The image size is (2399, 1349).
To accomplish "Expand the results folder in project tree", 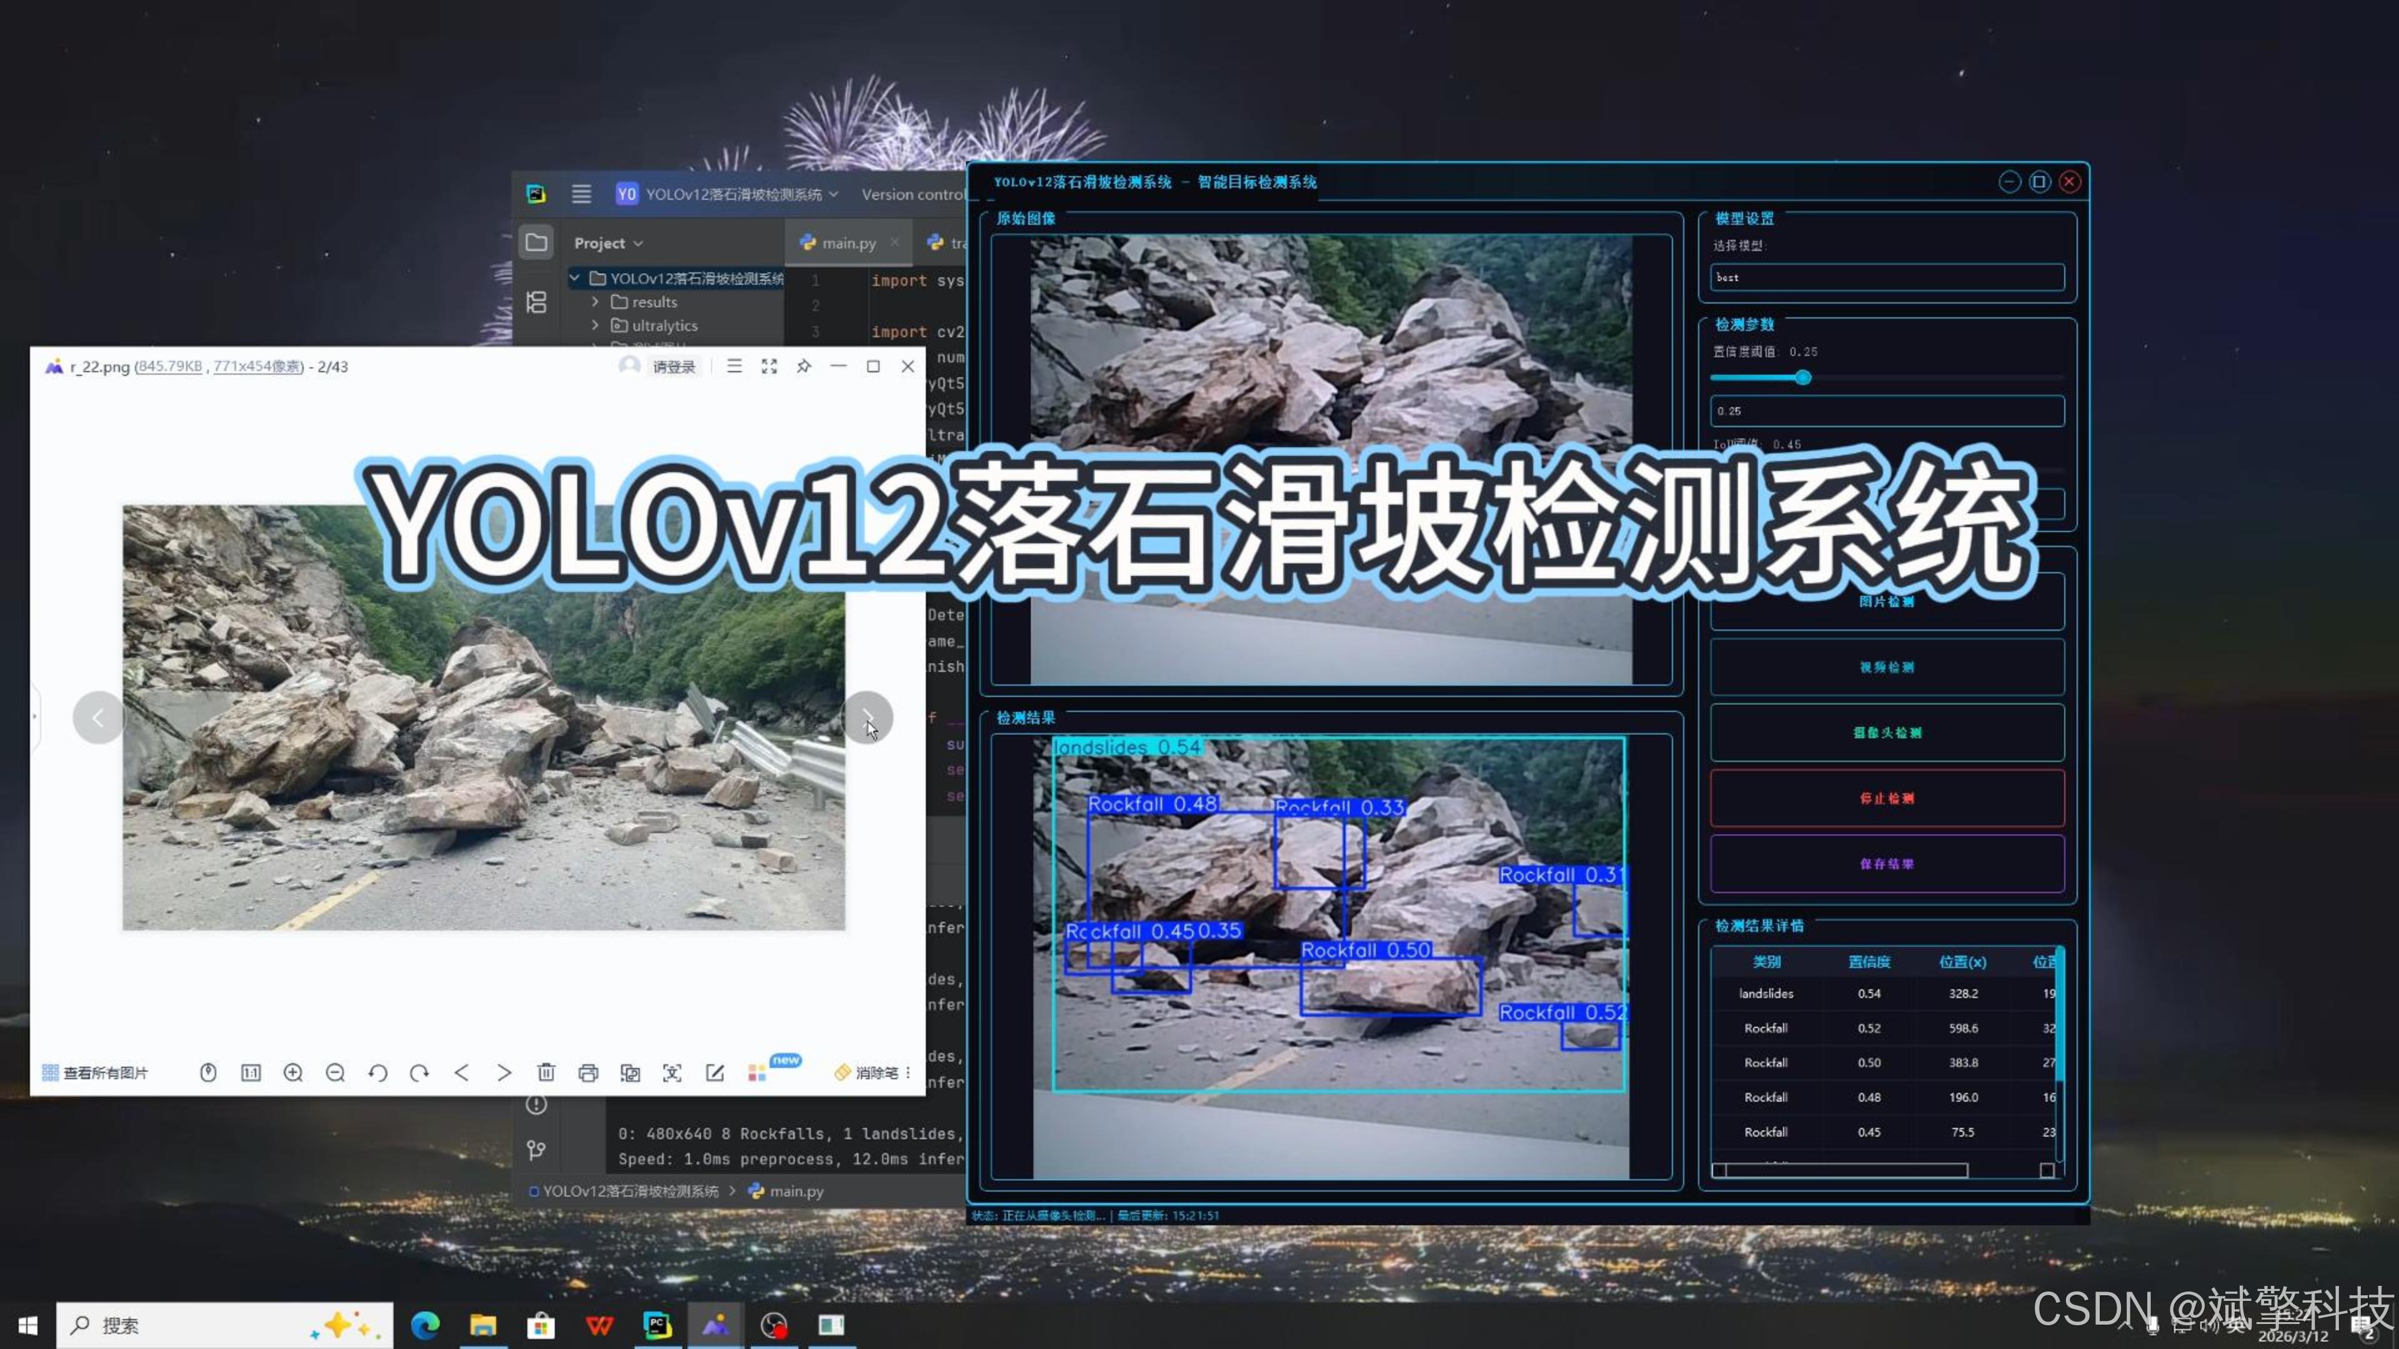I will [x=595, y=302].
